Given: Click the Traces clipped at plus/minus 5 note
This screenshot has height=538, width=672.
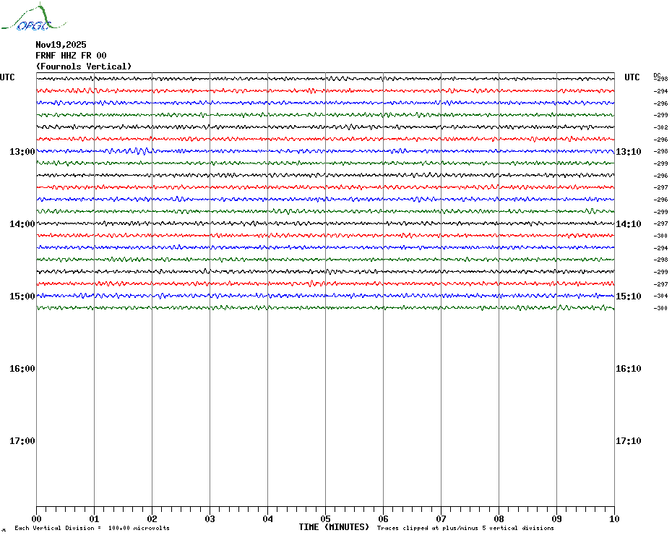Looking at the screenshot, I should pos(465,528).
